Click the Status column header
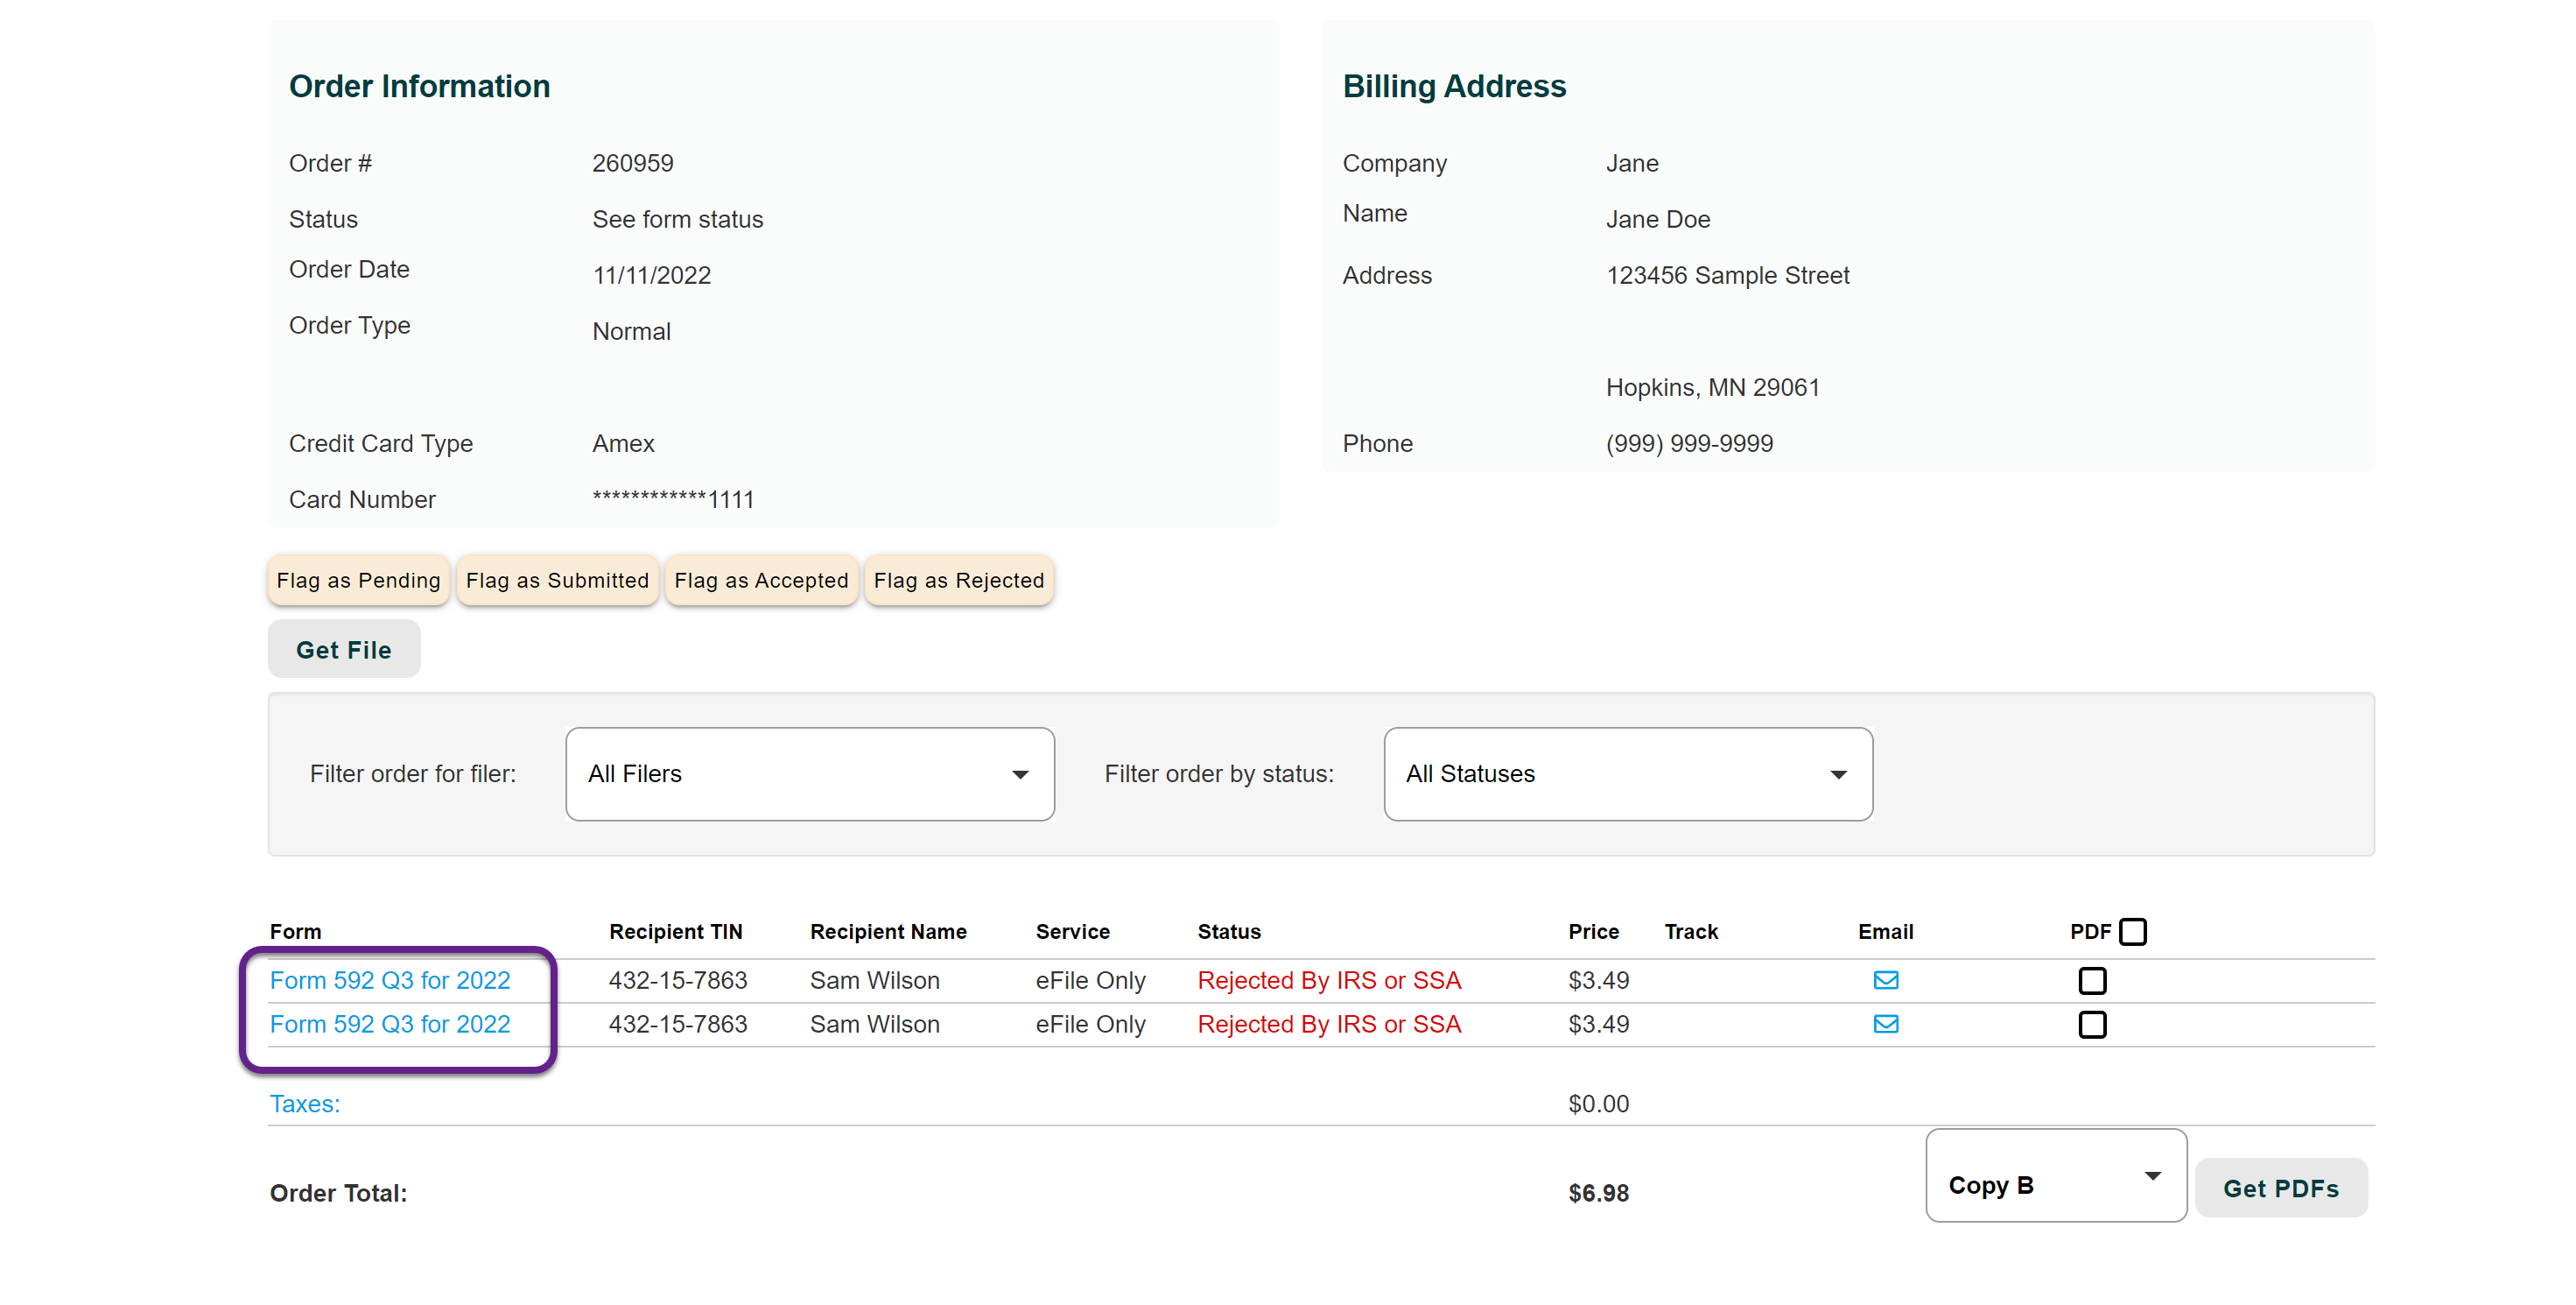This screenshot has width=2576, height=1305. tap(1229, 932)
